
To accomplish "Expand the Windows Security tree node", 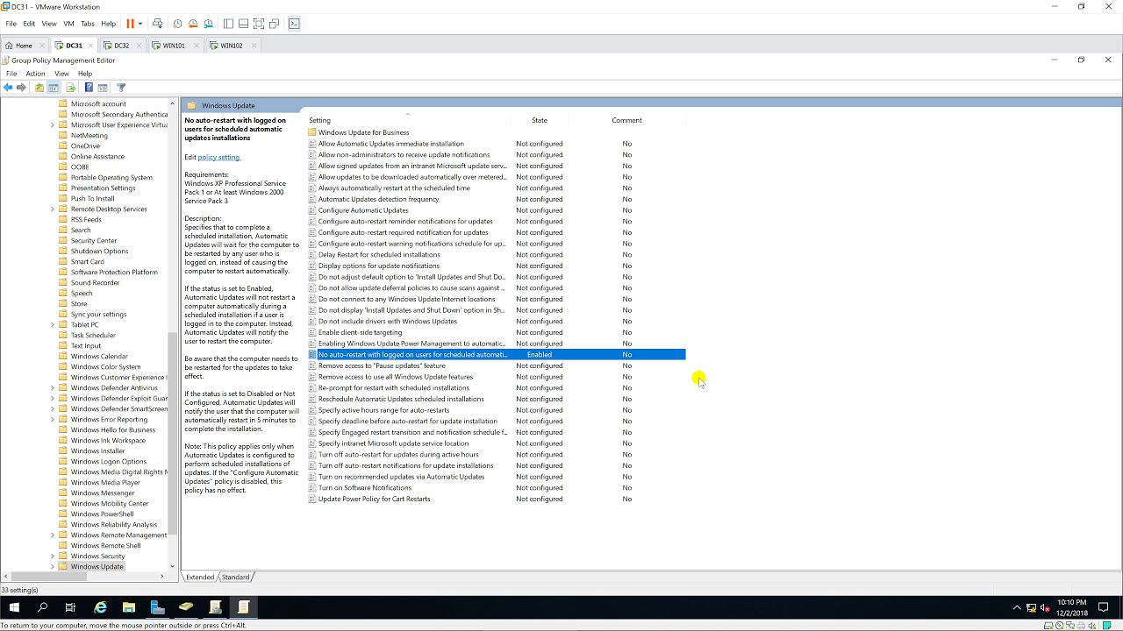I will 52,556.
